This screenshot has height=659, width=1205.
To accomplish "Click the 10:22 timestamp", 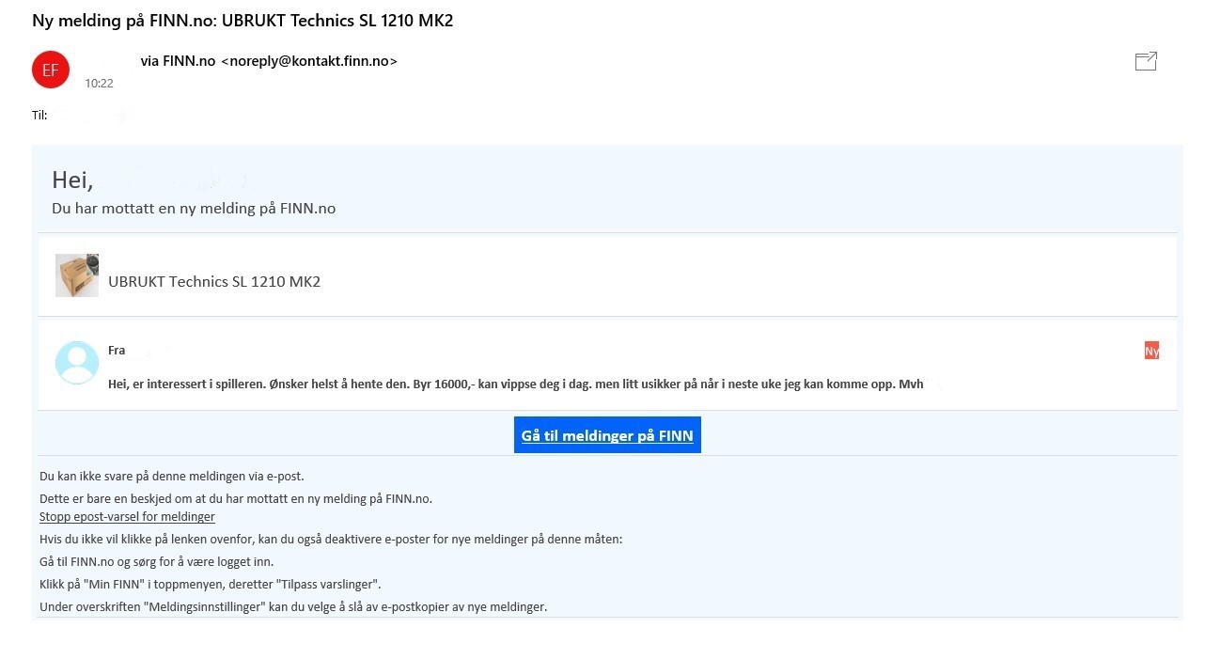I will click(x=99, y=84).
